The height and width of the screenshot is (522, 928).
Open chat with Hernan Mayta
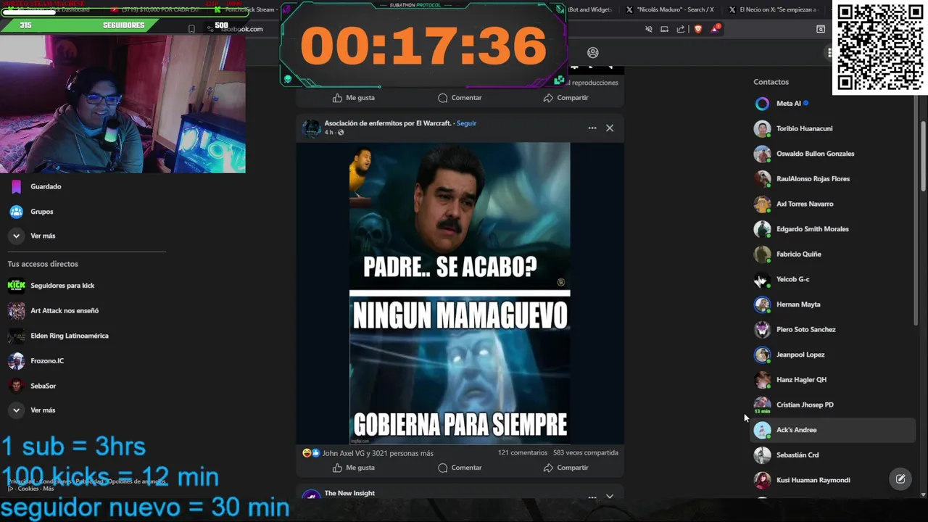point(834,304)
